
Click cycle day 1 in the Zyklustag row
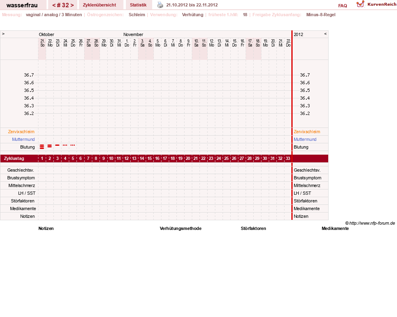click(x=42, y=158)
